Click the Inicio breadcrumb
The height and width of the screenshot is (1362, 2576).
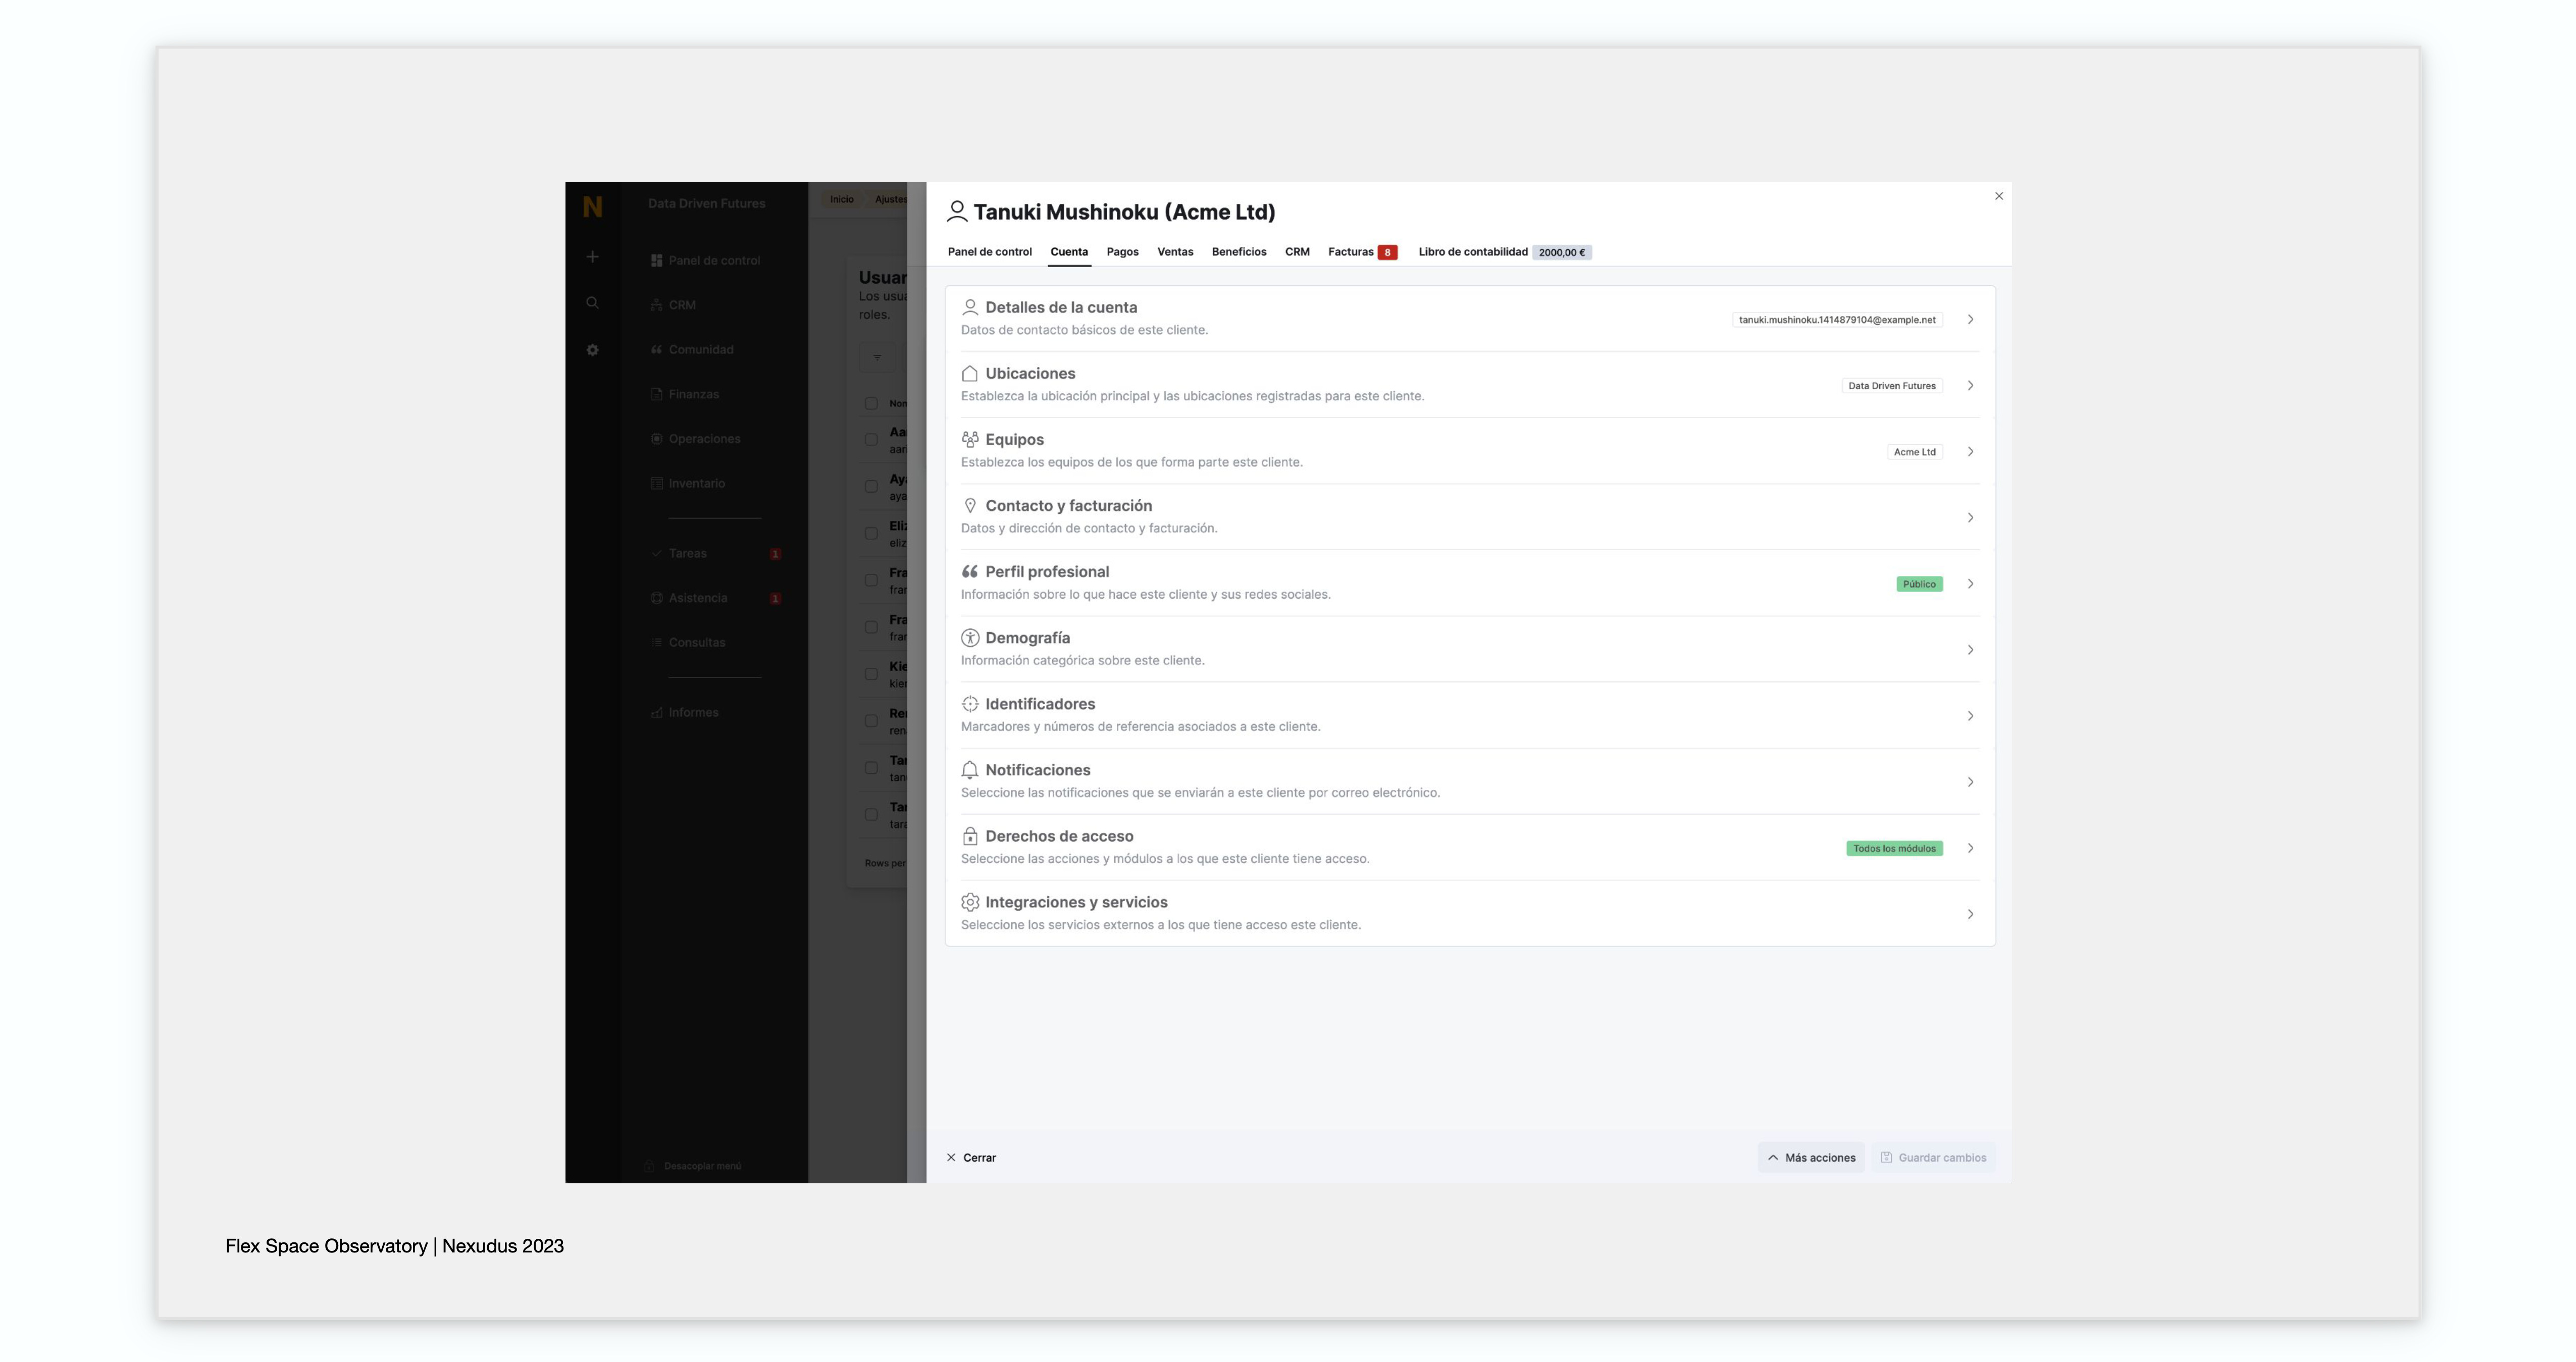841,199
